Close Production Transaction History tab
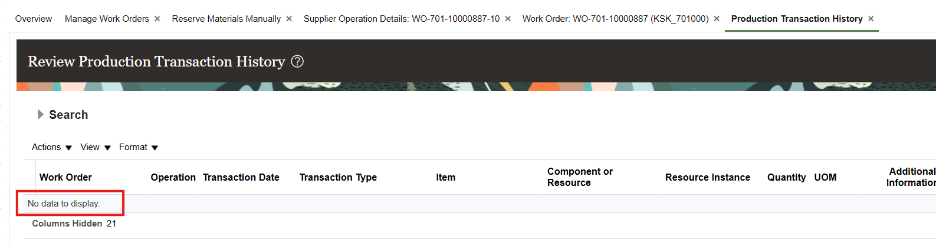This screenshot has height=243, width=936. pyautogui.click(x=871, y=19)
